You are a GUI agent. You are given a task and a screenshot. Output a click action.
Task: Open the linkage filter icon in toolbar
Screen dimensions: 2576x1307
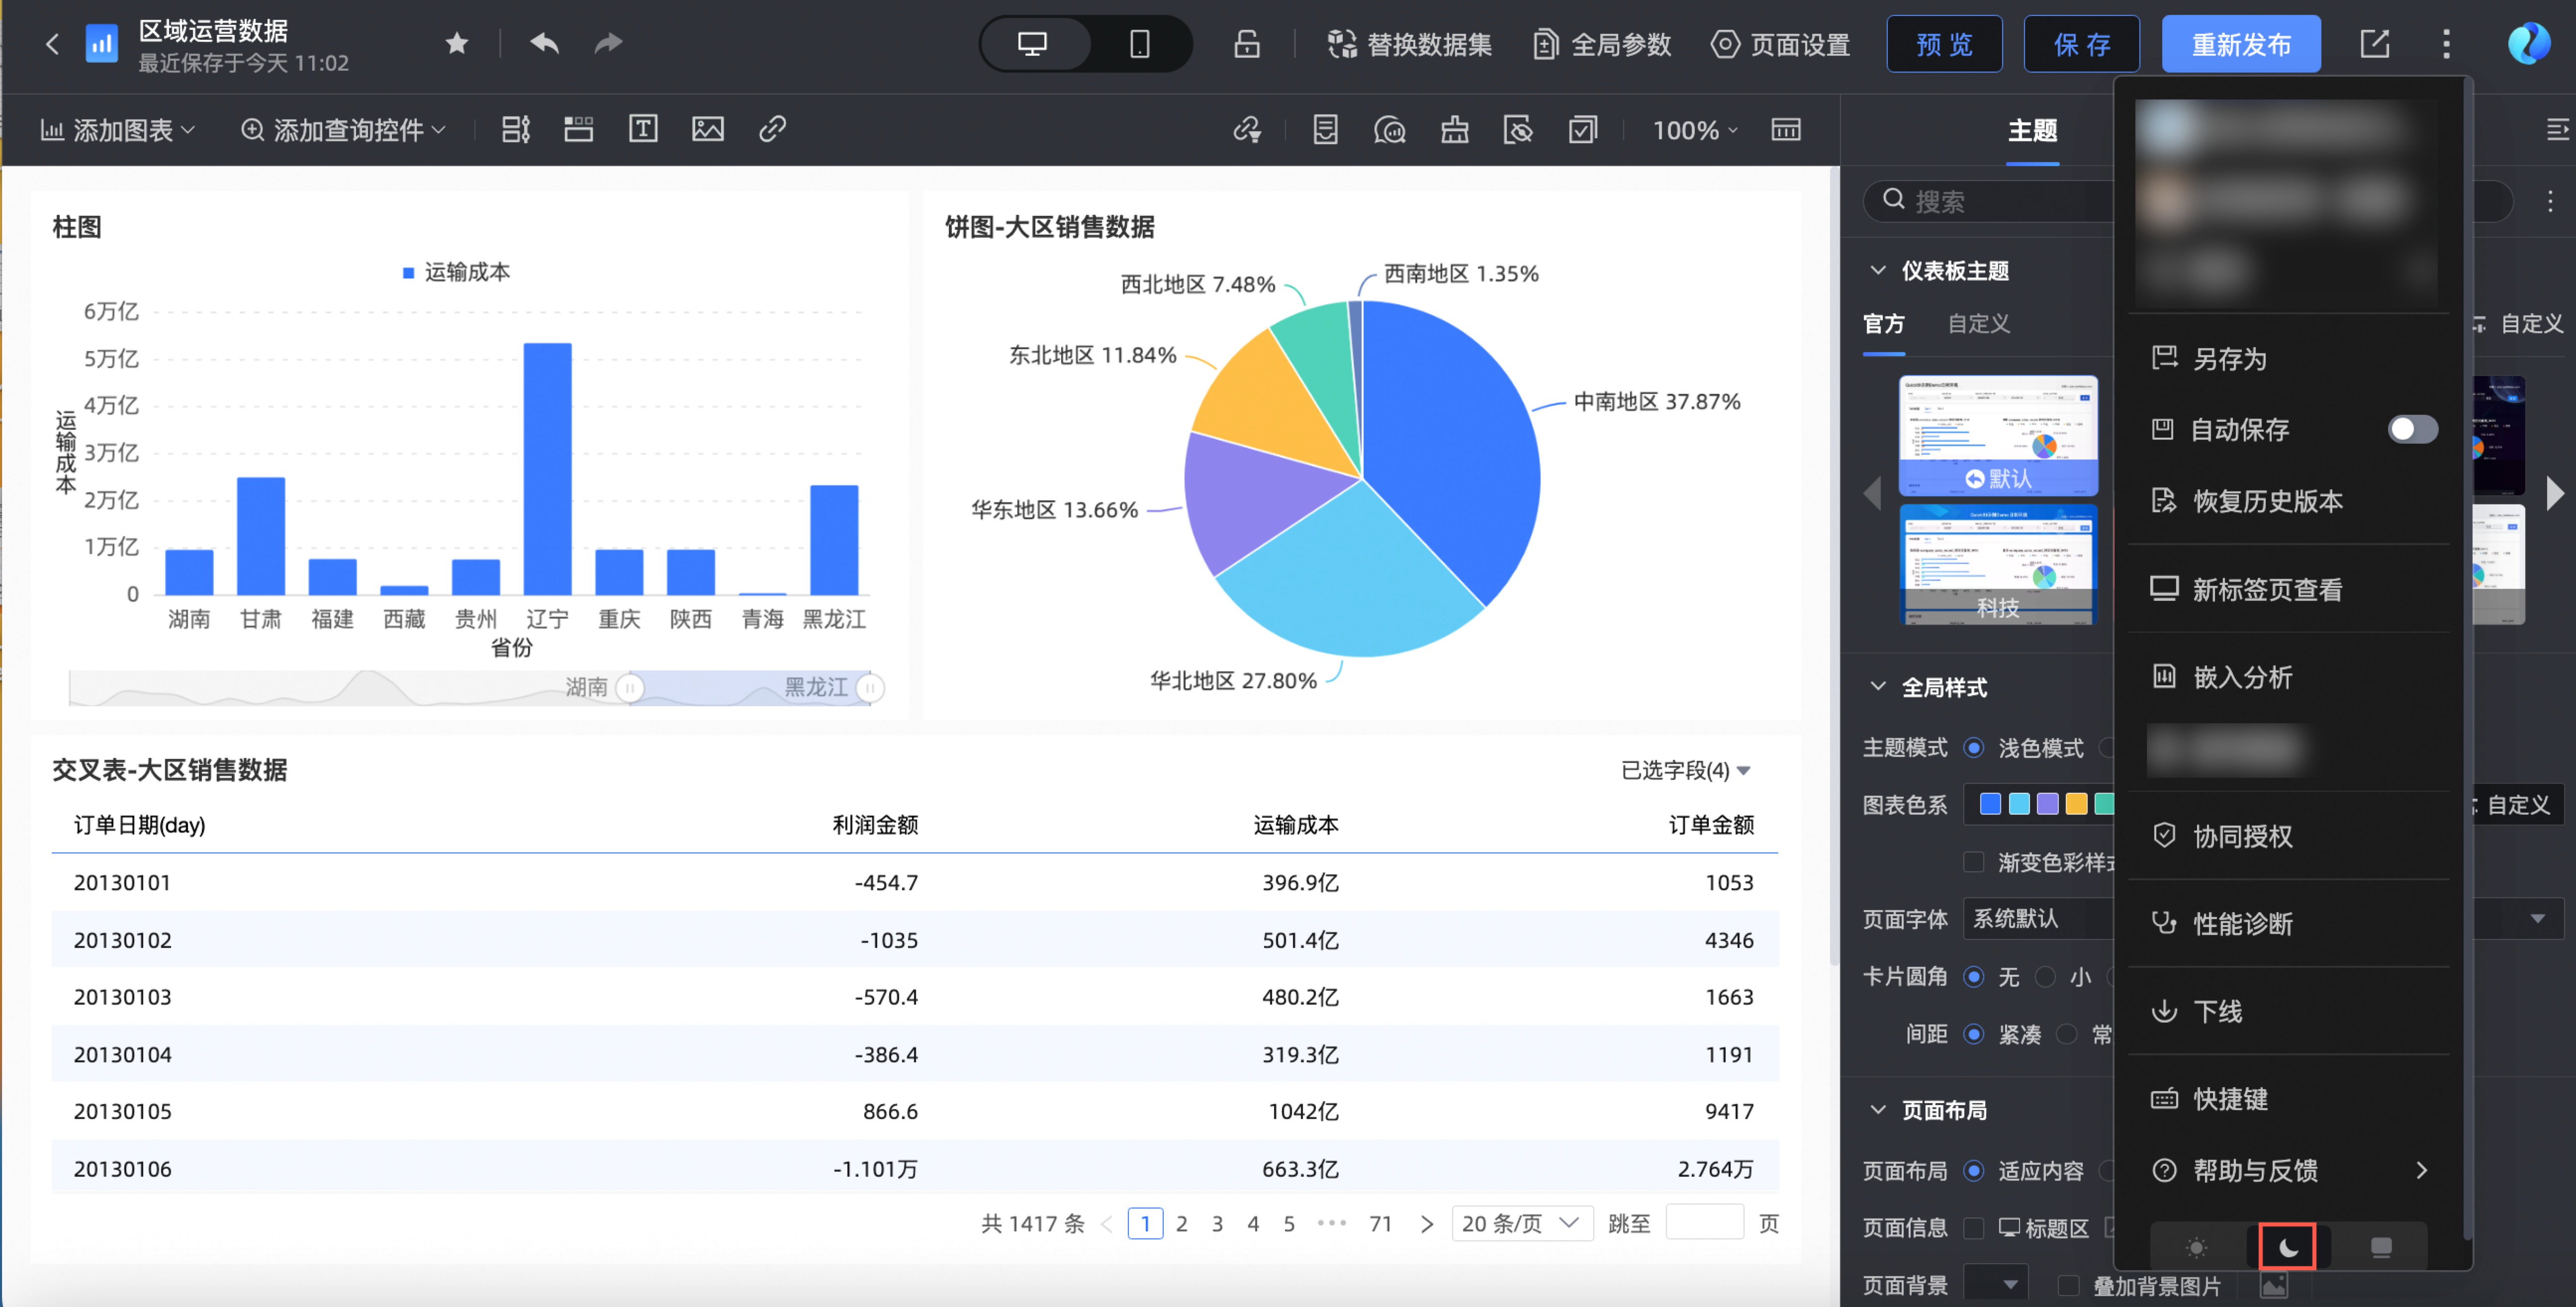(x=1247, y=130)
